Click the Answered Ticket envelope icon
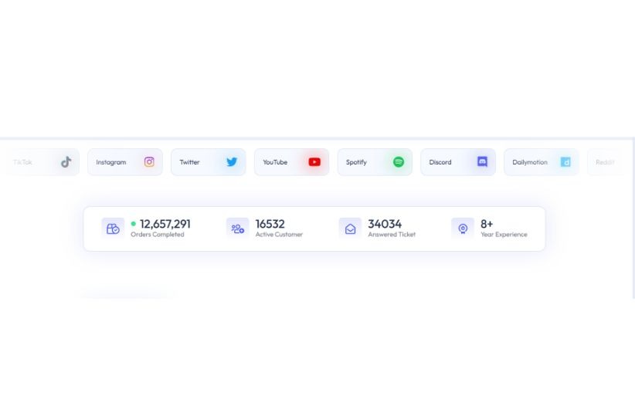Viewport: 635px width, 403px height. coord(350,229)
